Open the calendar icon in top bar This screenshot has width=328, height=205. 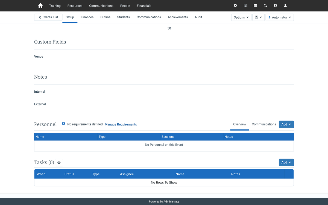coord(255,5)
